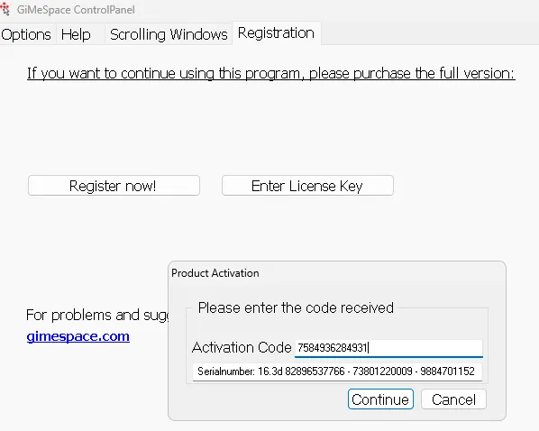
Task: Open the Enter License Key button
Action: [x=307, y=186]
